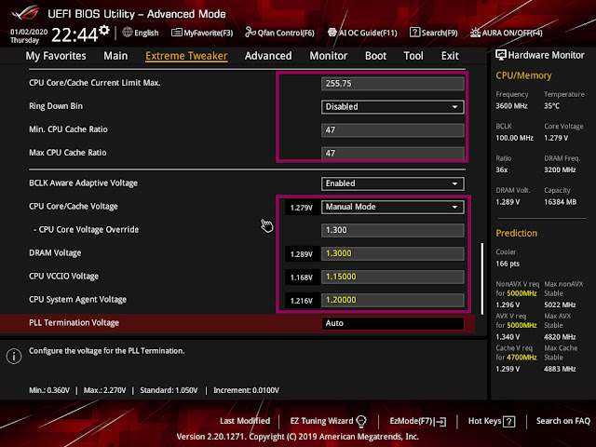Click the 3200 MHz DRAM Freq. value
The width and height of the screenshot is (596, 447).
560,169
